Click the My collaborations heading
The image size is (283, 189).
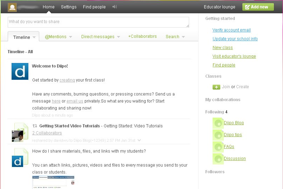pos(223,100)
